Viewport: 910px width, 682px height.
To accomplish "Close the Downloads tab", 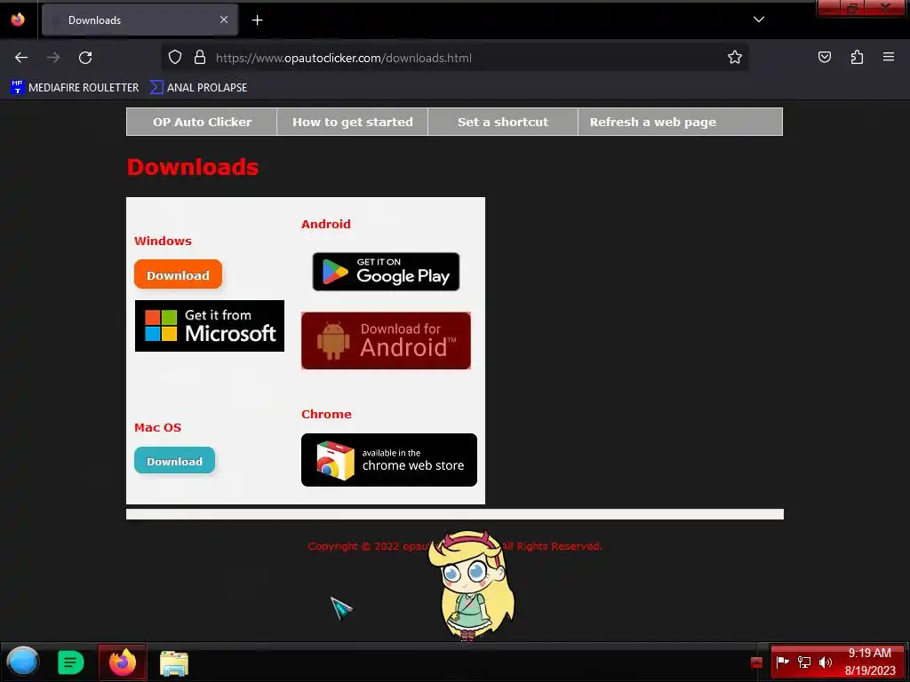I will click(224, 20).
